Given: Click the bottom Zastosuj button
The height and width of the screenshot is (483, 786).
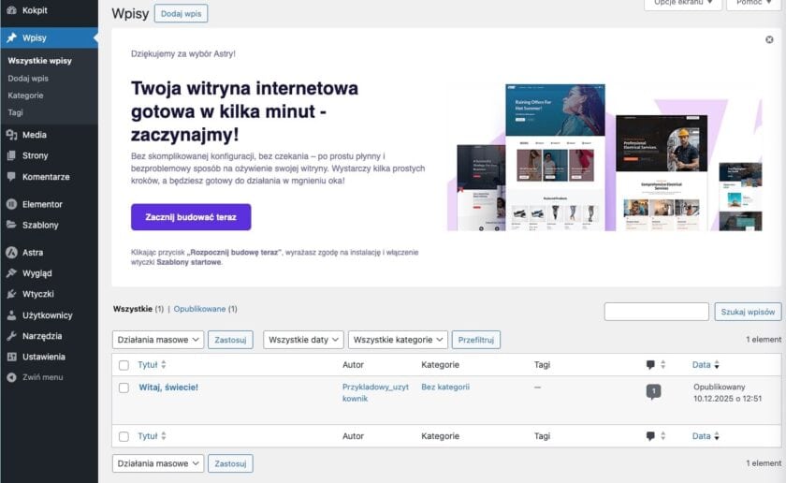Looking at the screenshot, I should [x=230, y=463].
